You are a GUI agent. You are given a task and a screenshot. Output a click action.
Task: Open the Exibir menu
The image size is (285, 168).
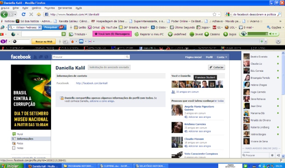point(25,8)
